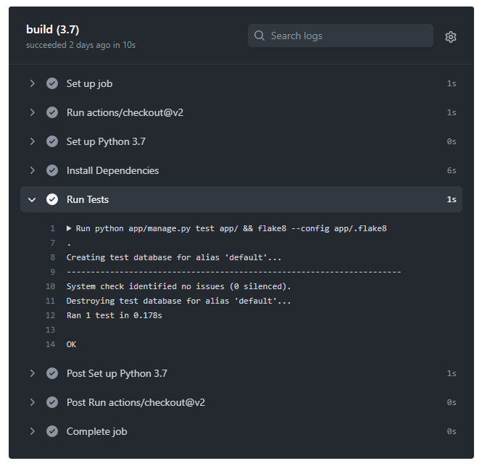
Task: Select log line number 14
Action: [x=51, y=344]
